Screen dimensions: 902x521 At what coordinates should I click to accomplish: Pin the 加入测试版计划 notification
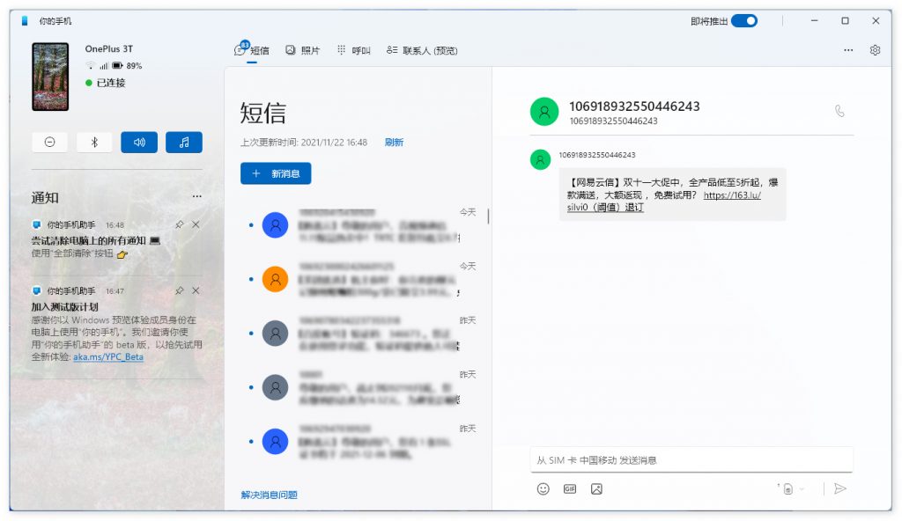pyautogui.click(x=180, y=290)
